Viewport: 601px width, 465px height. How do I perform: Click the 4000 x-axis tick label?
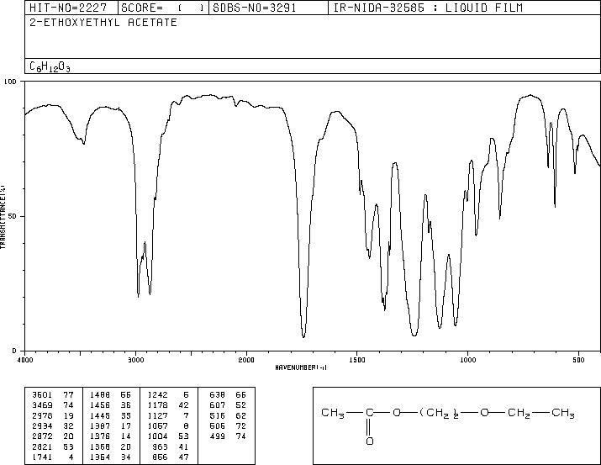(25, 360)
